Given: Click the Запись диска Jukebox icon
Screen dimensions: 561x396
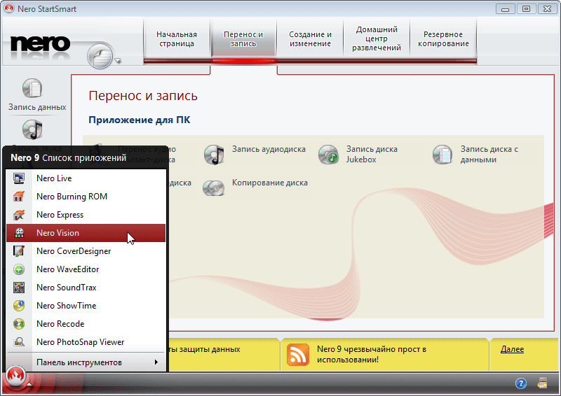Looking at the screenshot, I should click(328, 155).
